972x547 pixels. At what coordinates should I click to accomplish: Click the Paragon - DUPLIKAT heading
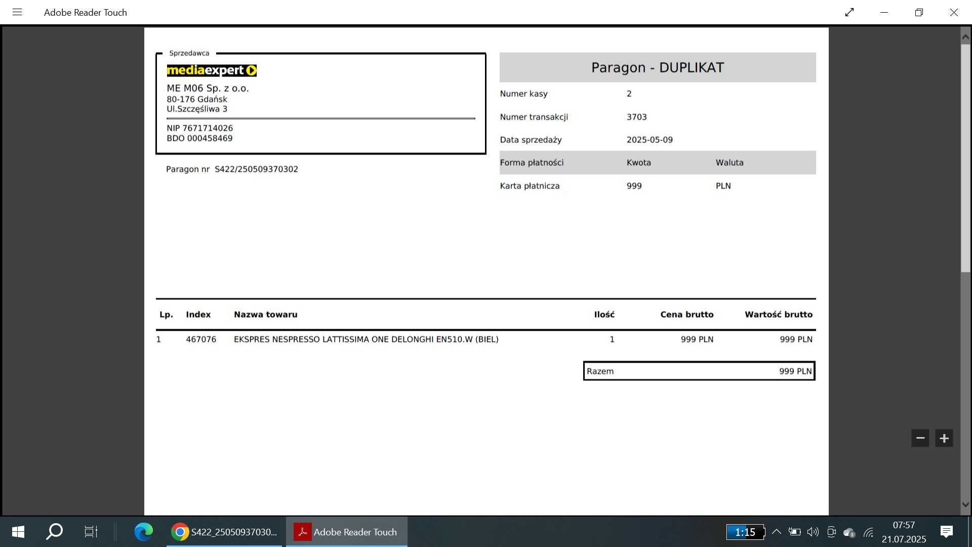(x=658, y=67)
